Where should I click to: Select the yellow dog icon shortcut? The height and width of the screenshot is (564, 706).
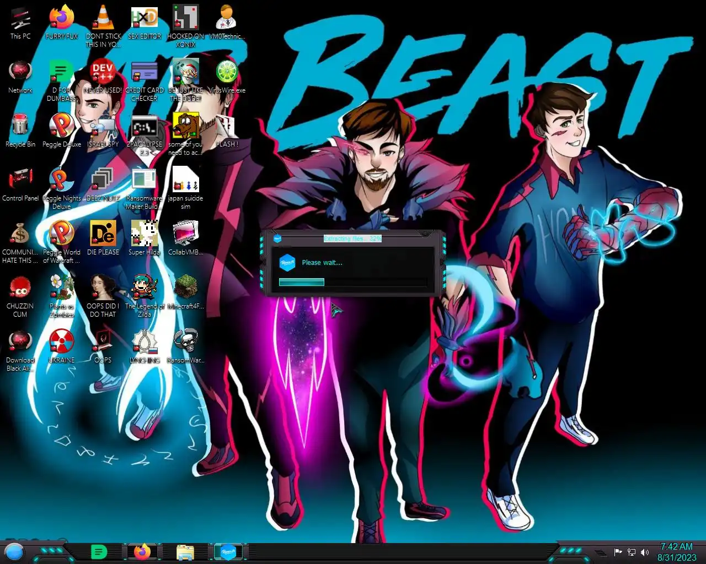(186, 134)
